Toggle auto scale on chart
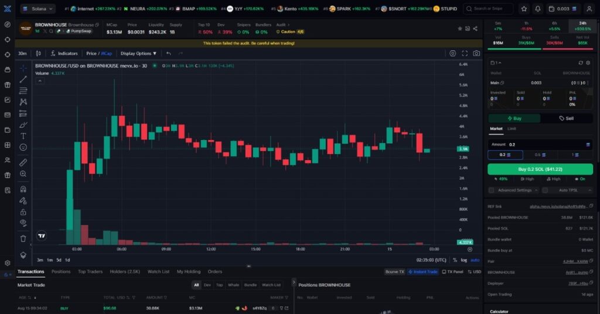The width and height of the screenshot is (600, 314). [475, 260]
